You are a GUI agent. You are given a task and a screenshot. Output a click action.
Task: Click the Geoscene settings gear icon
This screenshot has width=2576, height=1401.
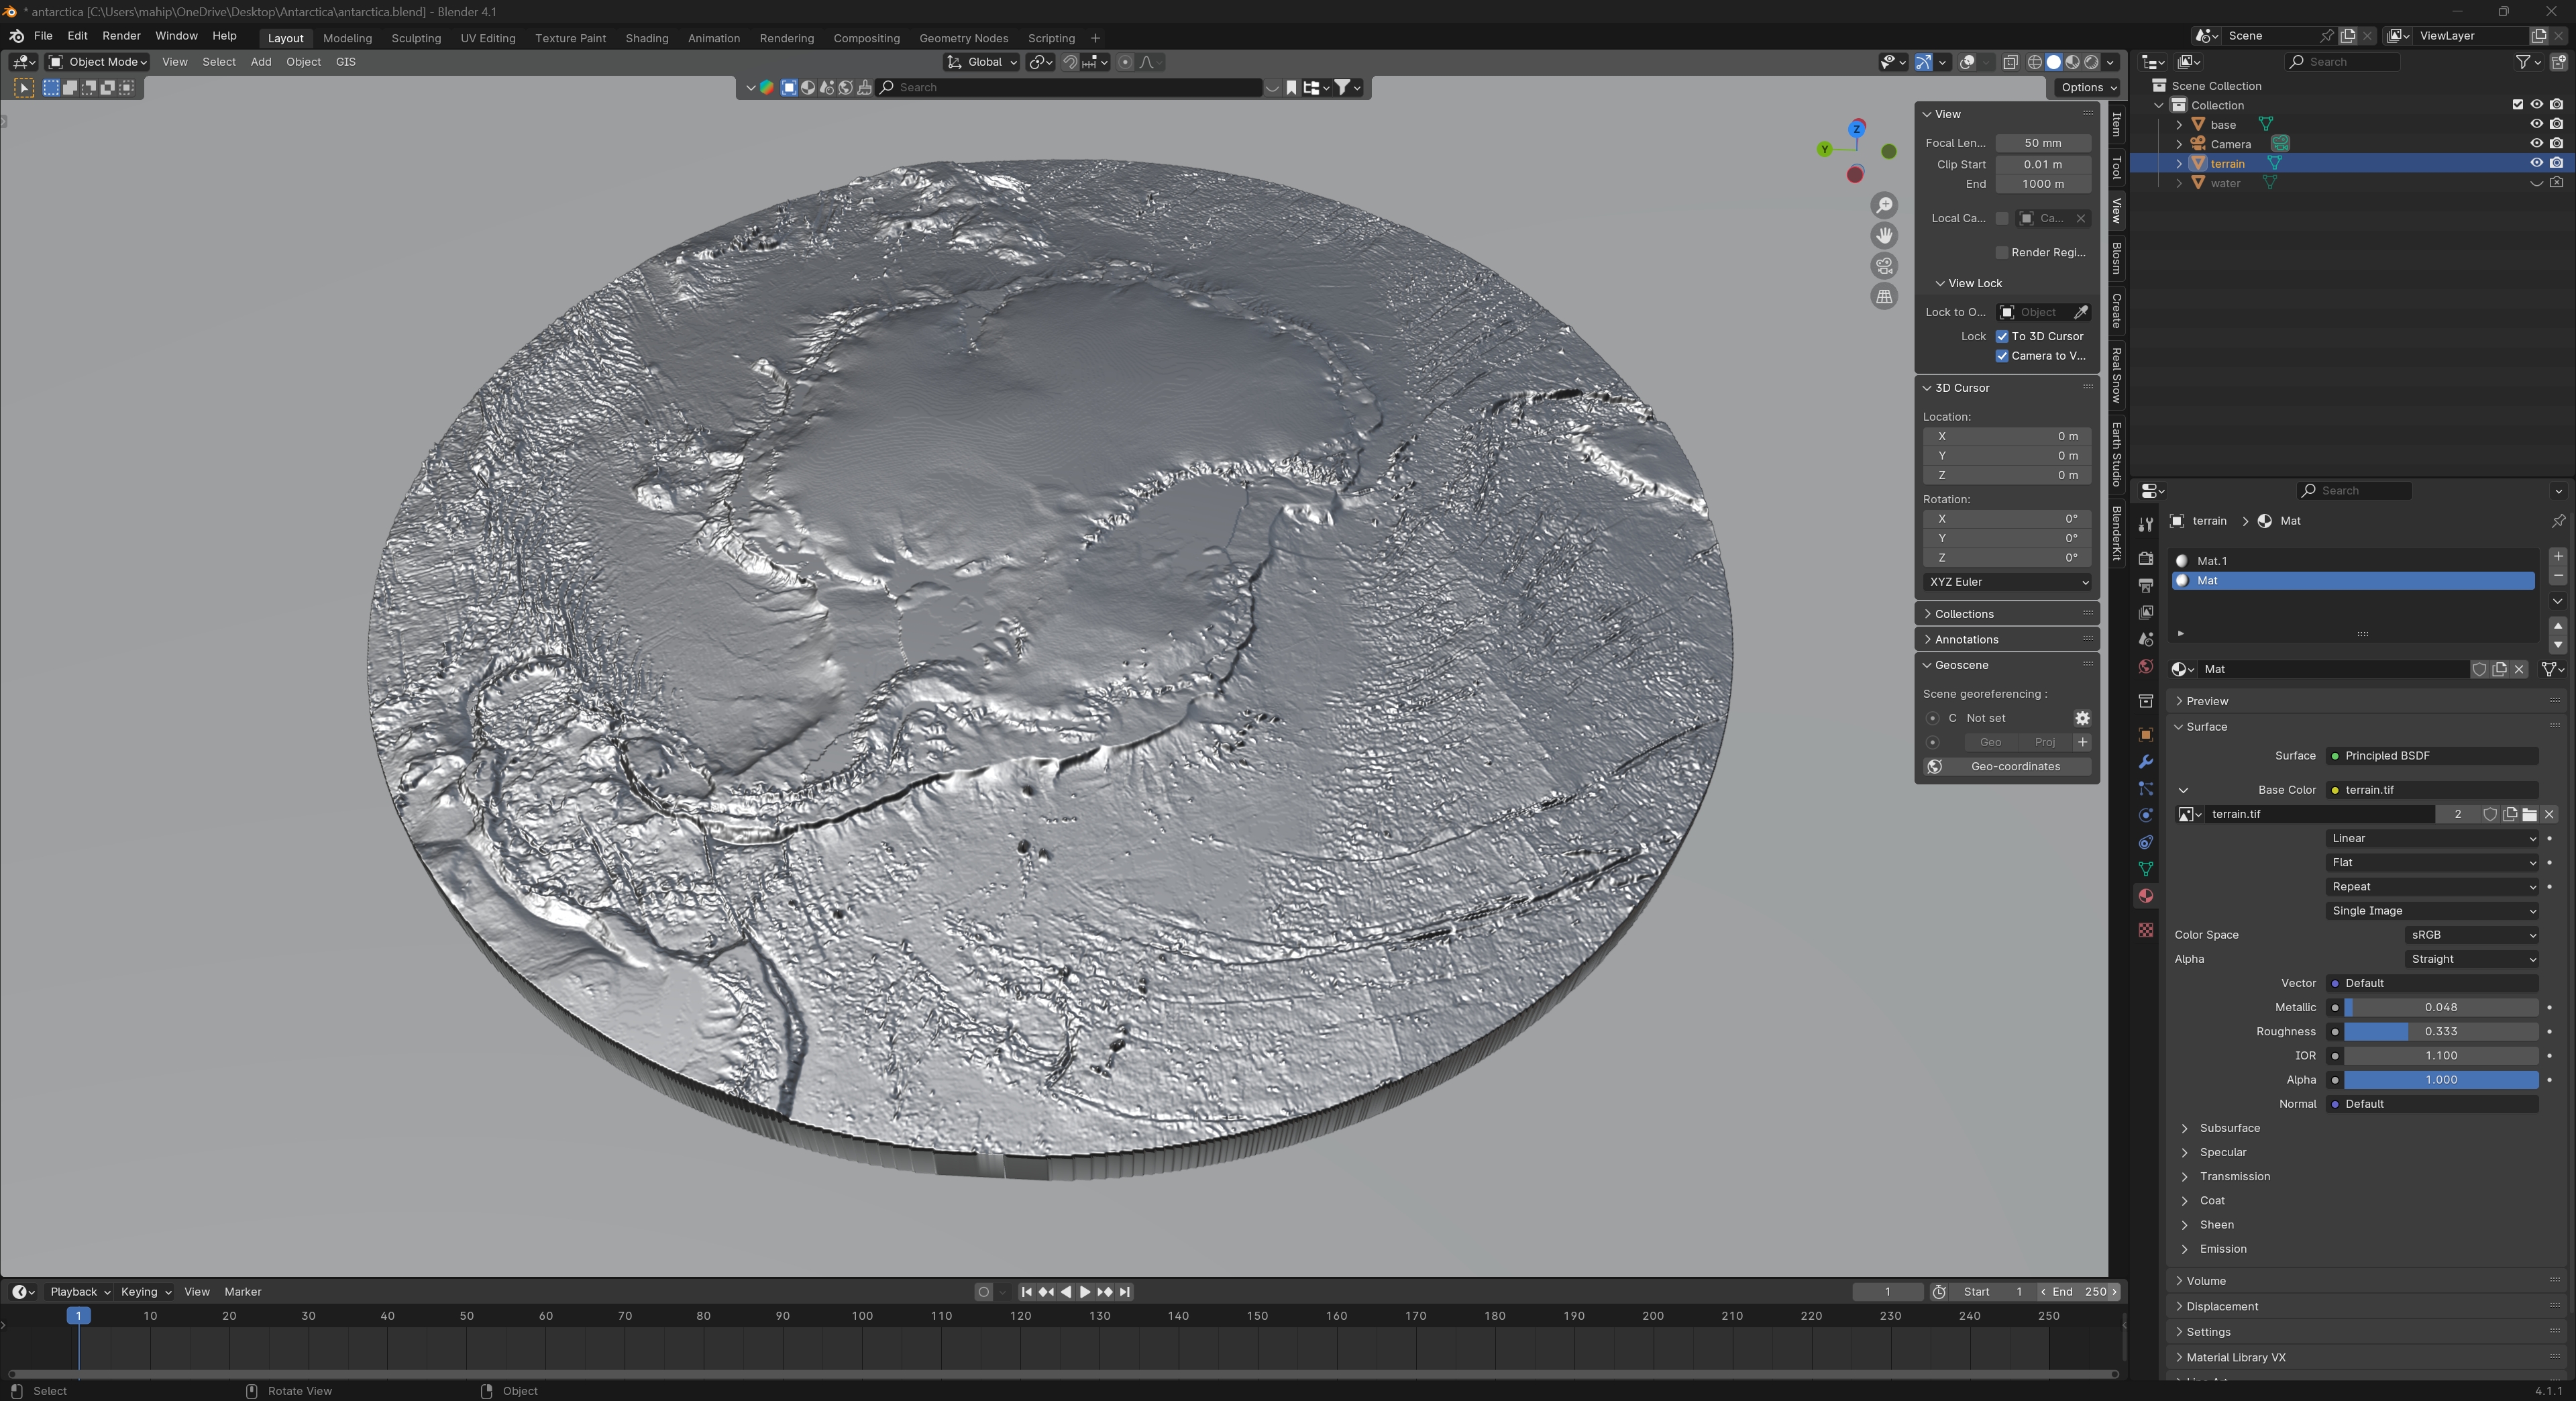pyautogui.click(x=2082, y=718)
